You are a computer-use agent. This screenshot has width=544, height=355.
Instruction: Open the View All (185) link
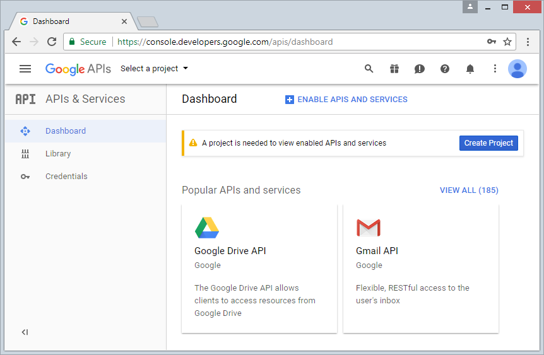pyautogui.click(x=469, y=190)
